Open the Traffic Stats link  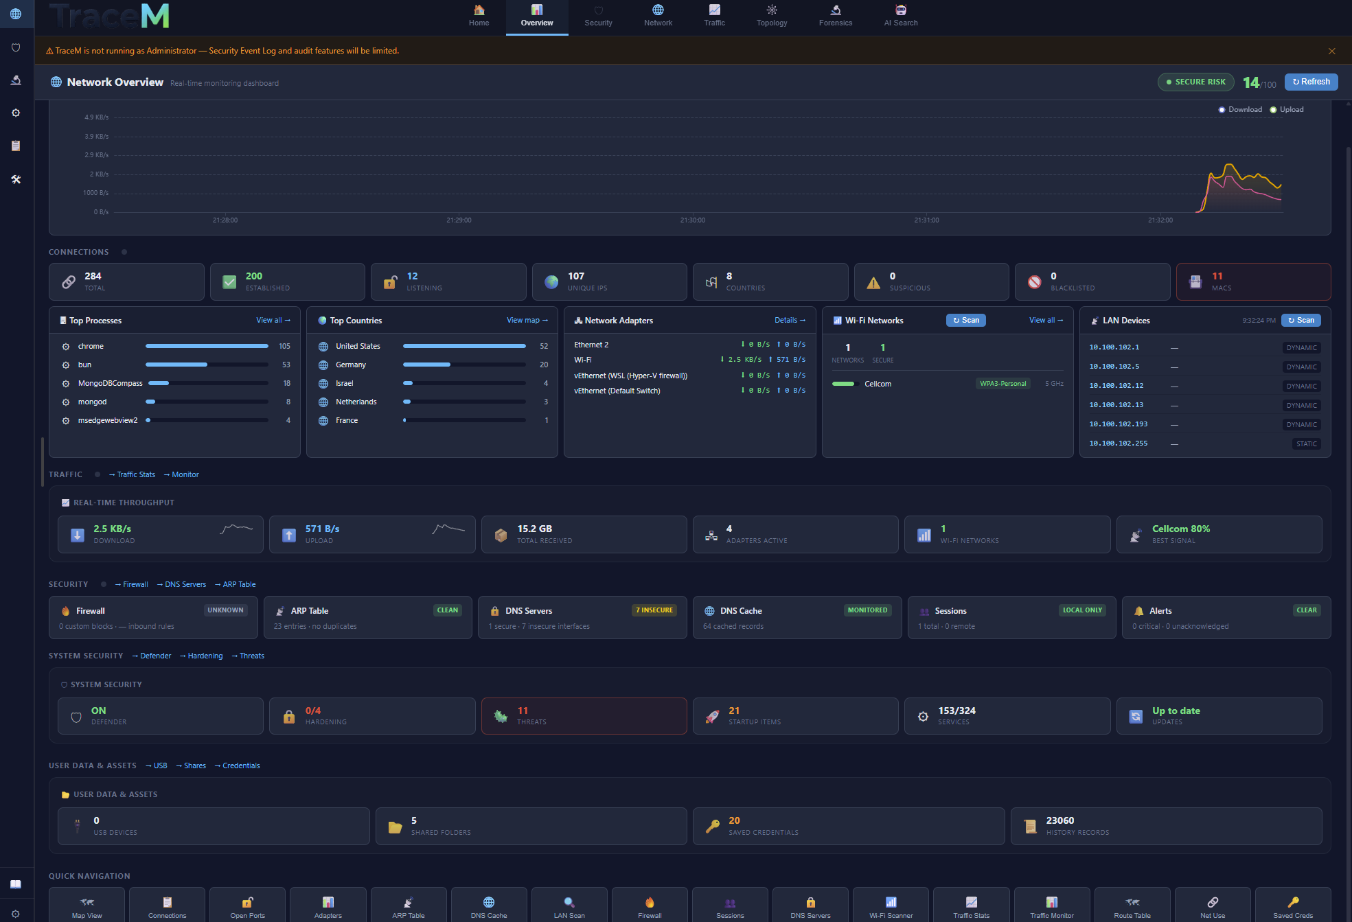click(x=132, y=475)
